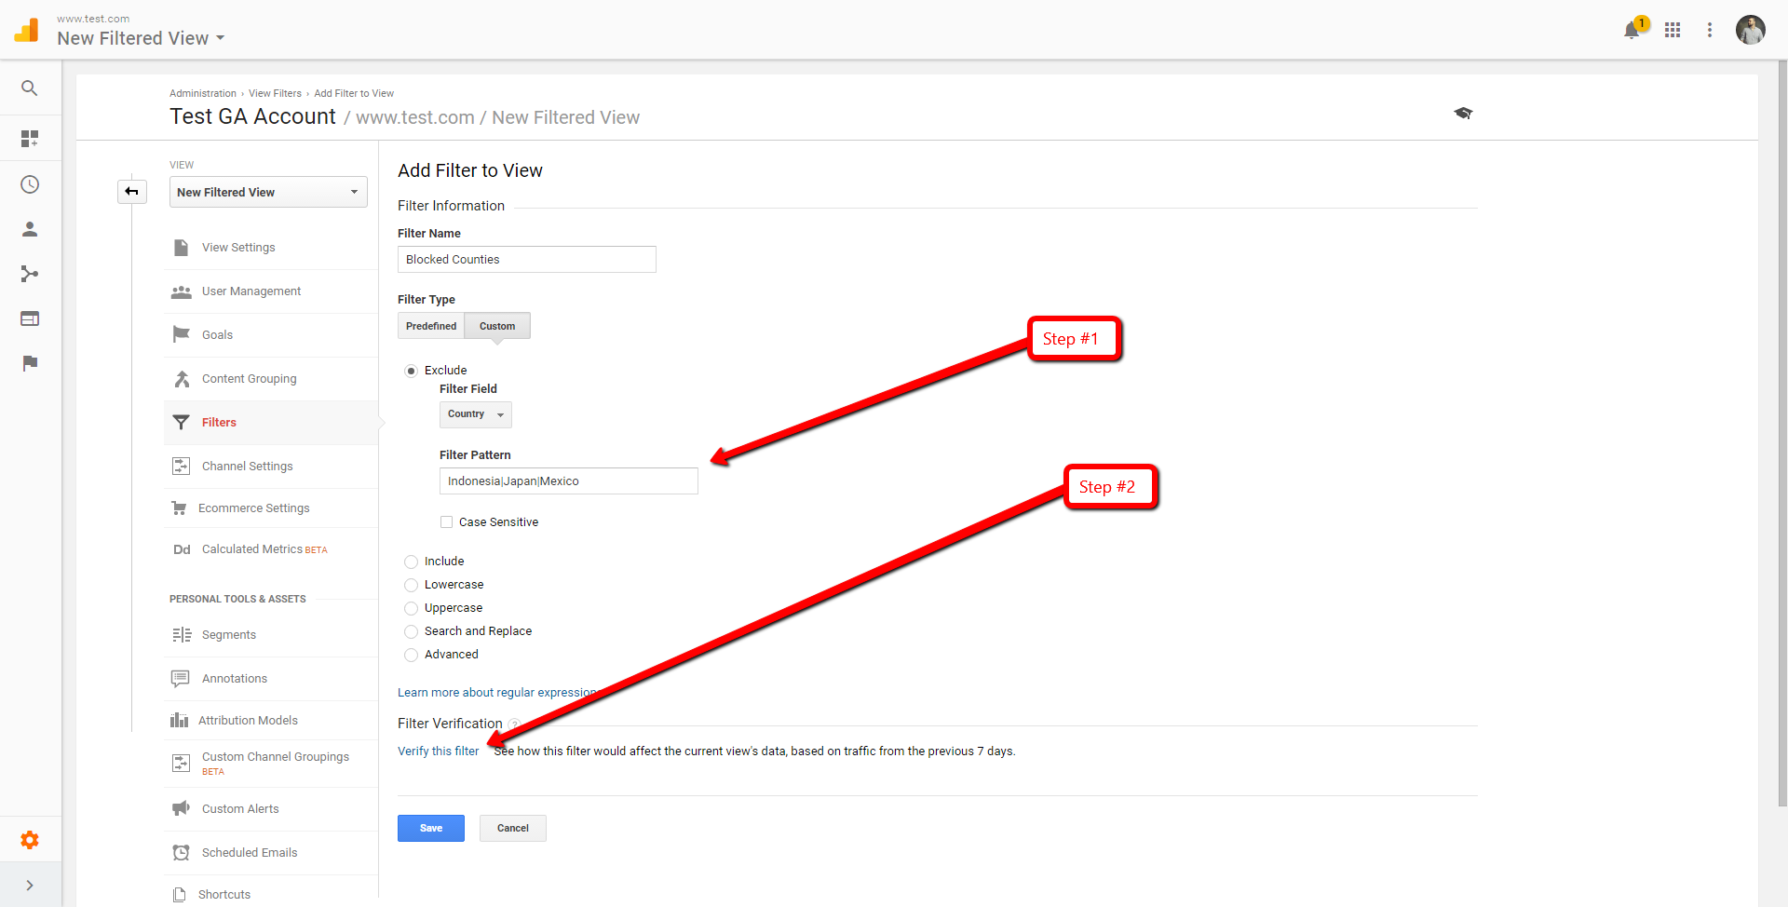Screen dimensions: 1788x907
Task: Switch to the Custom filter type tab
Action: click(497, 326)
